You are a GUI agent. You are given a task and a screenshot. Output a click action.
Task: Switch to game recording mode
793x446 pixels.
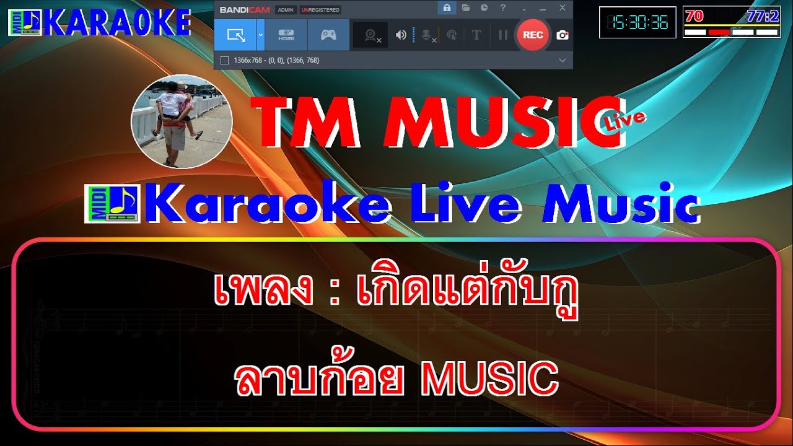click(x=328, y=35)
